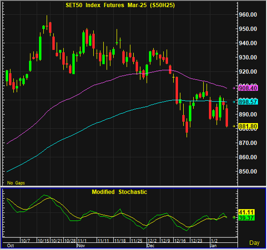Click the Modified Stochastic panel title
Viewport: 267px width, 250px height.
[x=119, y=192]
